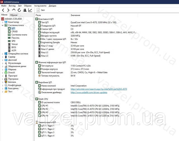This screenshot has height=141, width=179.
Task: Click the Back navigation arrow
Action: coord(3,10)
